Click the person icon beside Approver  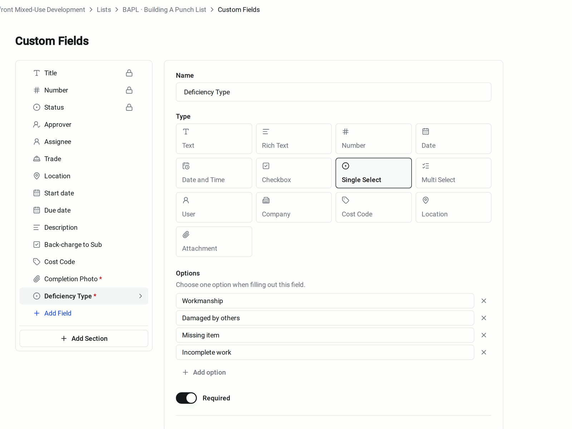coord(36,124)
